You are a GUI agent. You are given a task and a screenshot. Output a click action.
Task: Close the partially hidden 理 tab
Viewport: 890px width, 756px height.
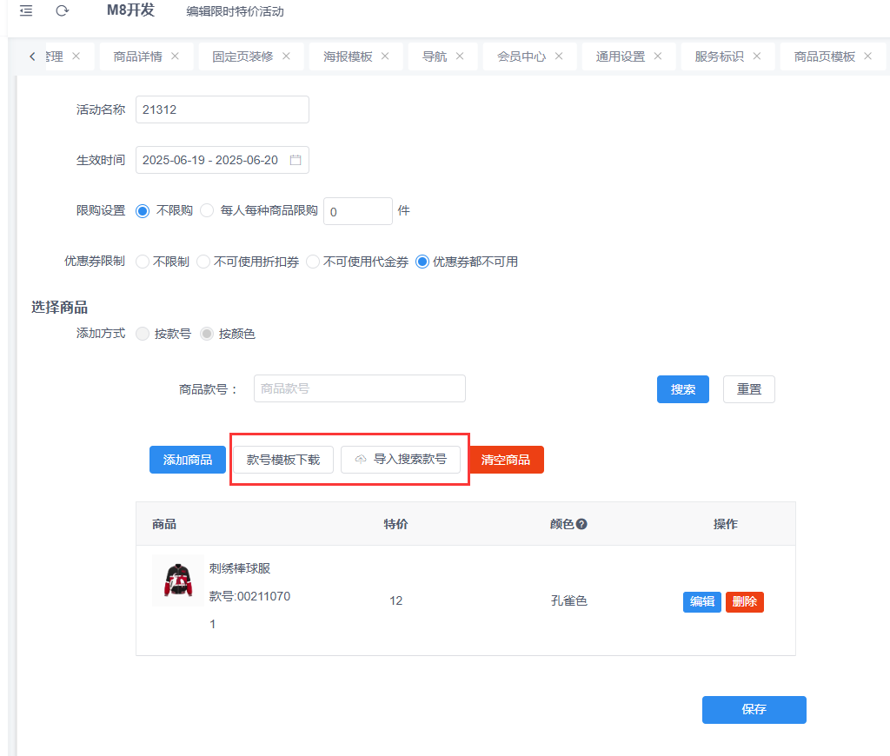point(76,56)
